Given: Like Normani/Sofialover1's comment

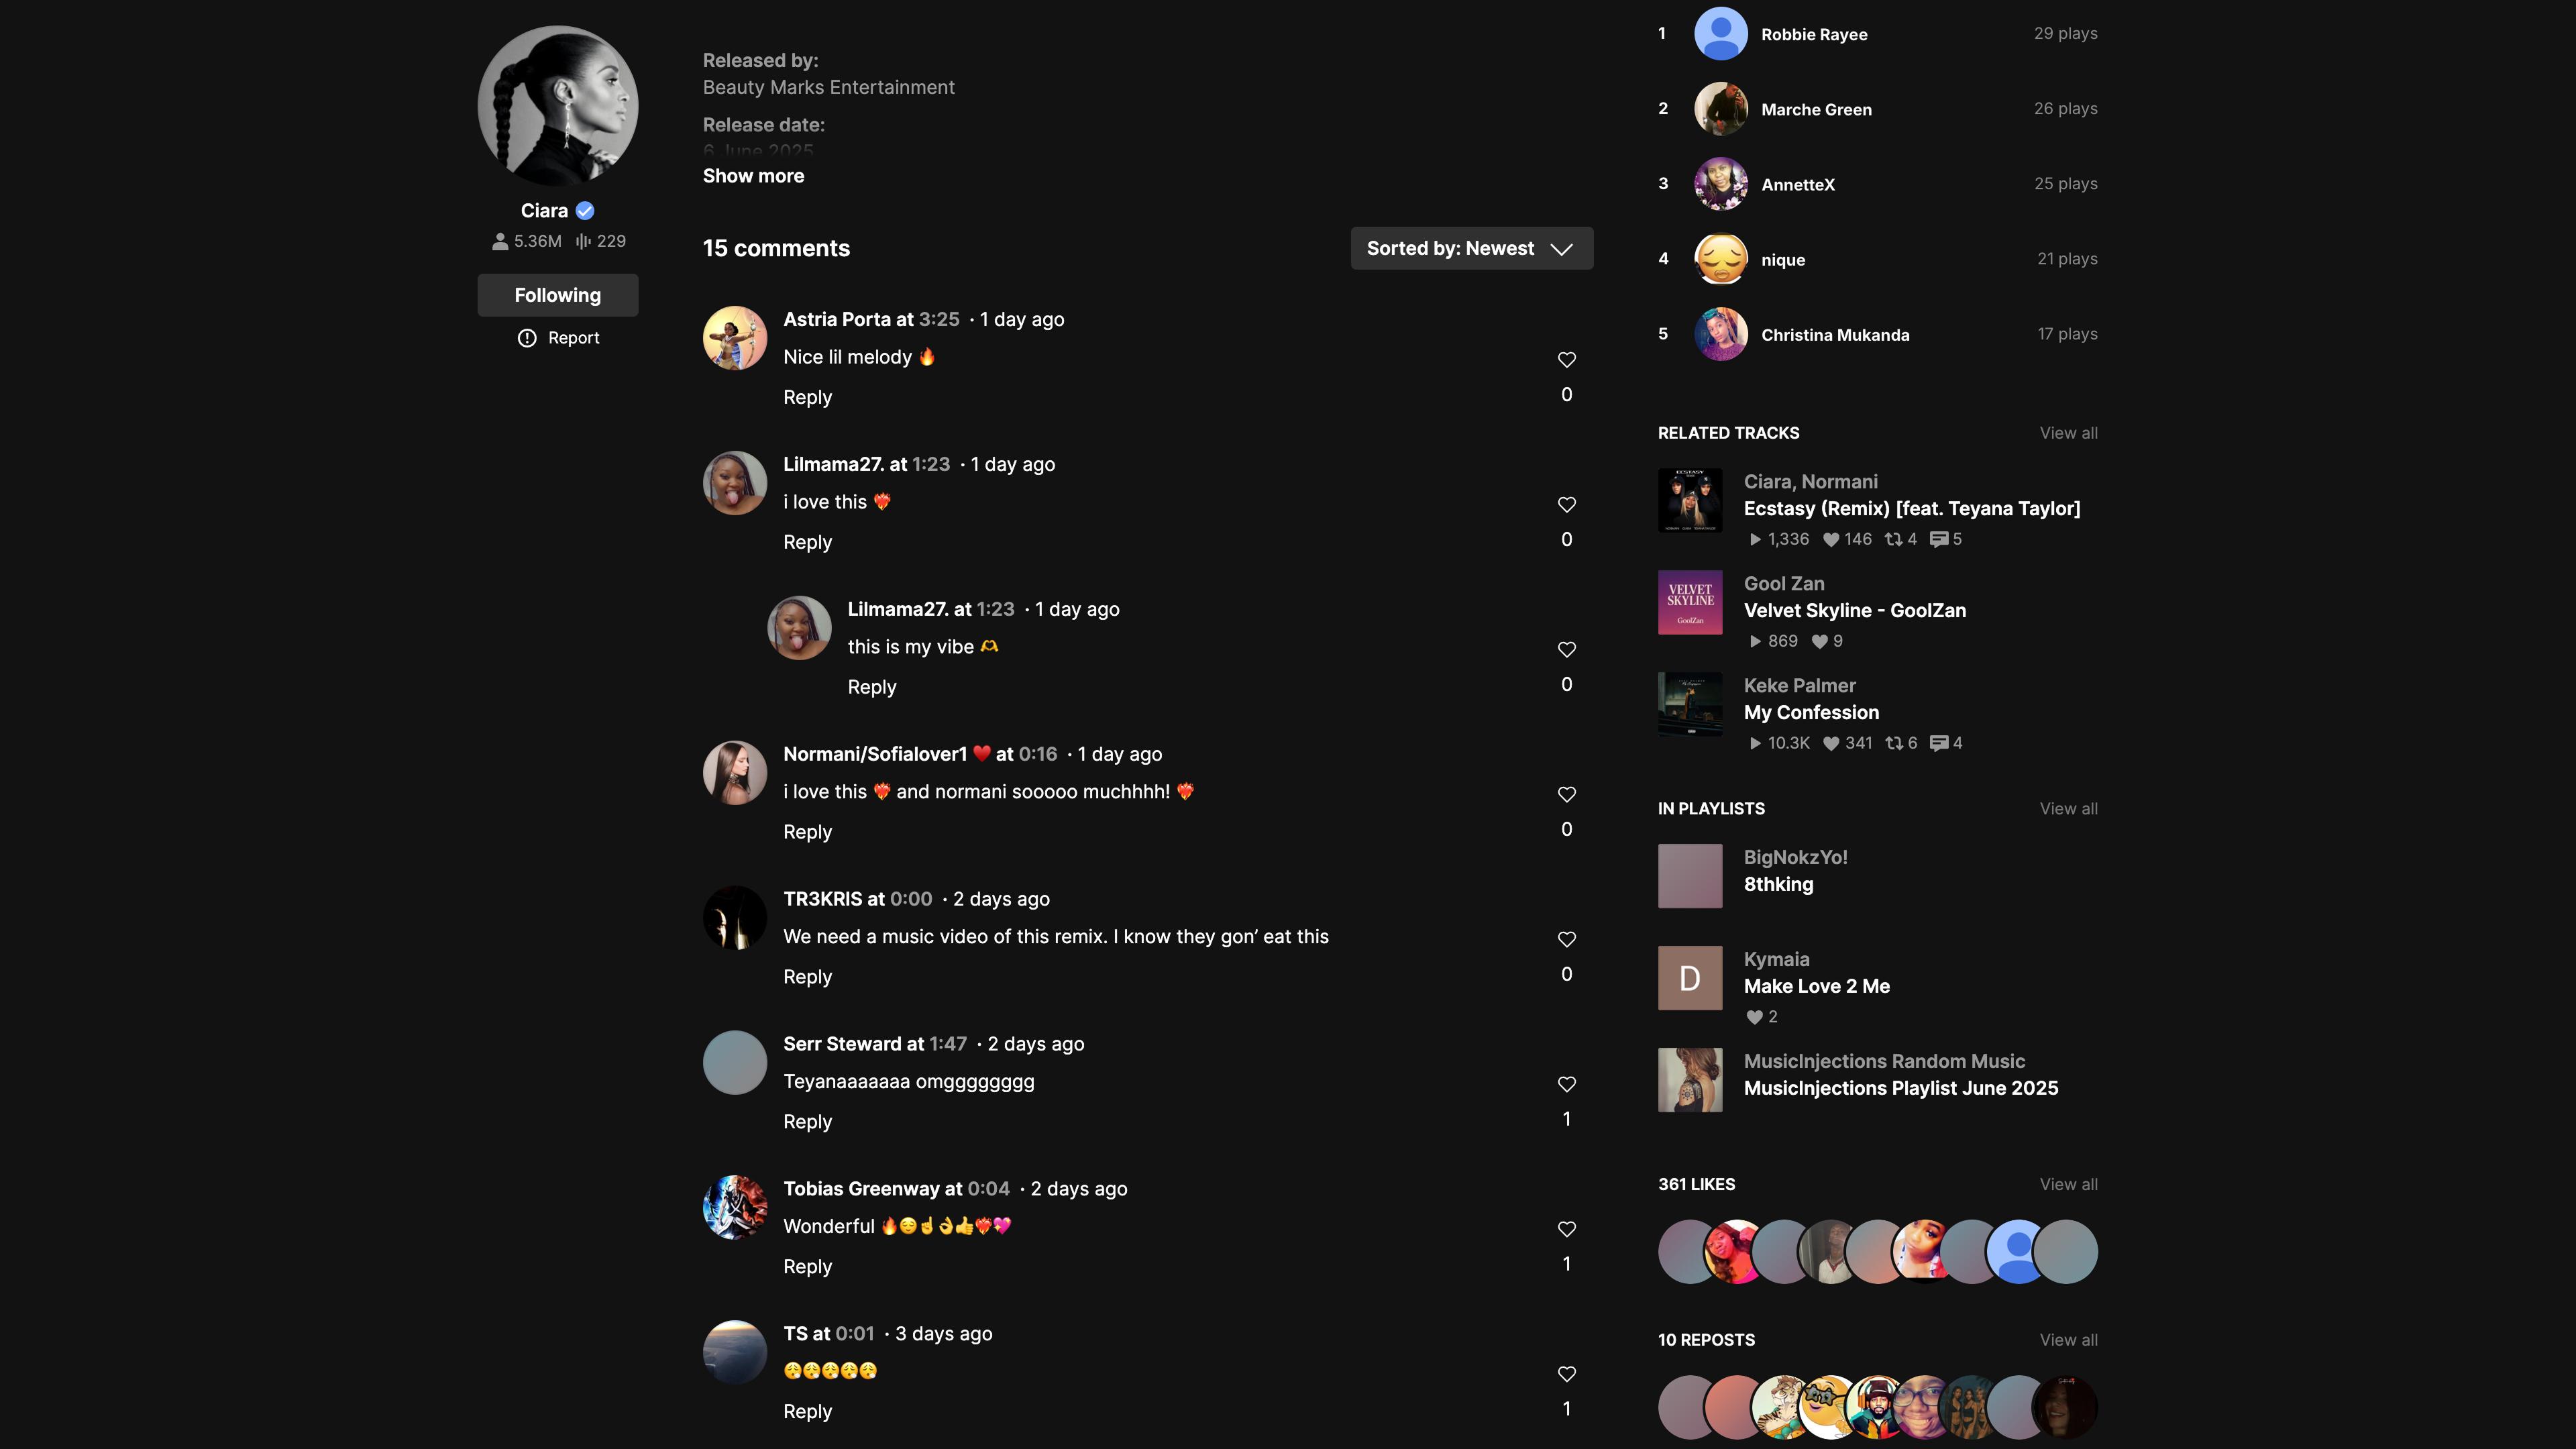Looking at the screenshot, I should click(x=1566, y=794).
